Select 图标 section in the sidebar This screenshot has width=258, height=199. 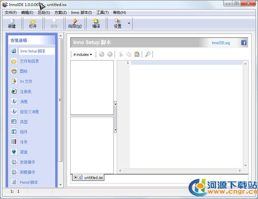click(24, 71)
